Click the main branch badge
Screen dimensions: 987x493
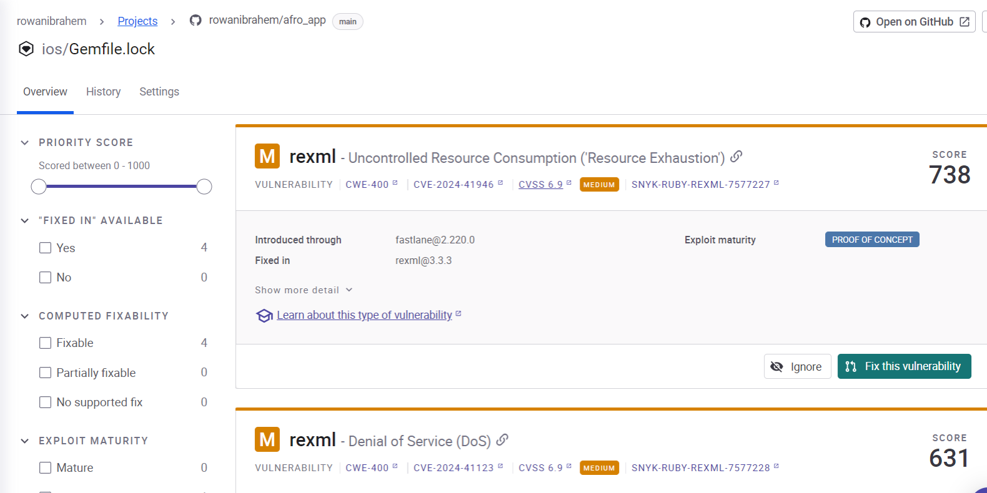coord(348,22)
